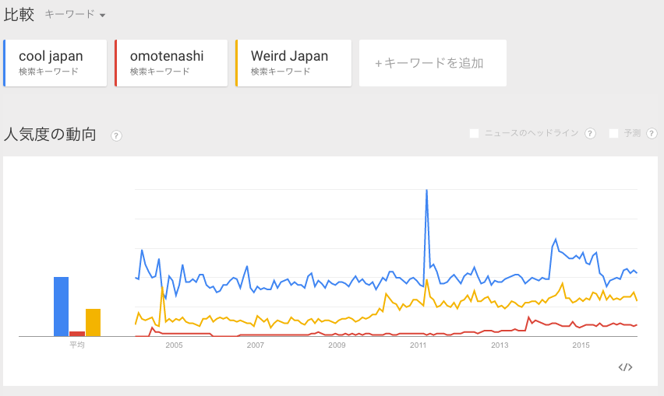This screenshot has height=396, width=664.
Task: Click the 2015 label on the time axis
Action: [x=581, y=345]
